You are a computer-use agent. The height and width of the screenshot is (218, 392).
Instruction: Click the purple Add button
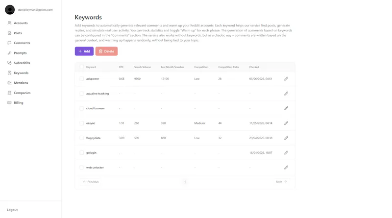(84, 51)
